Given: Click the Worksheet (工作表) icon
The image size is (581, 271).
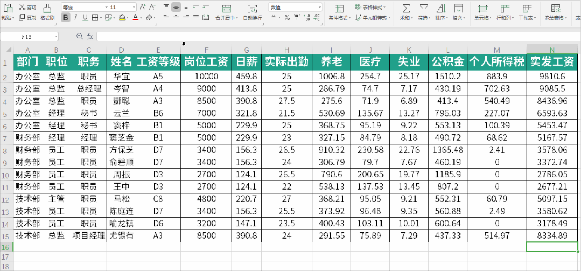Looking at the screenshot, I should pos(527,9).
